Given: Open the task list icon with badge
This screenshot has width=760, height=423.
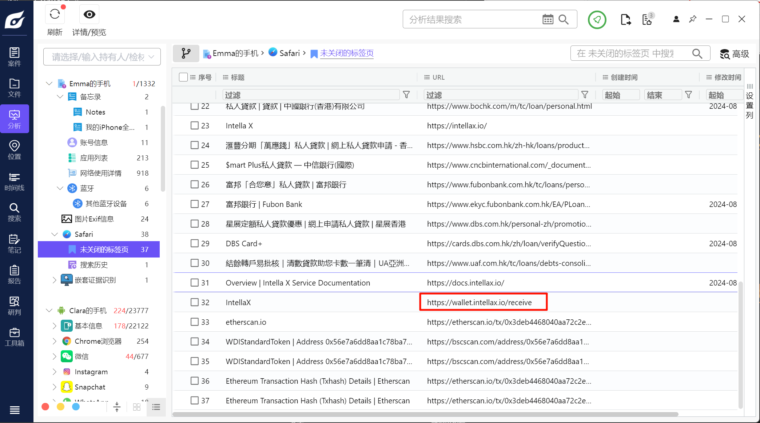Looking at the screenshot, I should (648, 20).
